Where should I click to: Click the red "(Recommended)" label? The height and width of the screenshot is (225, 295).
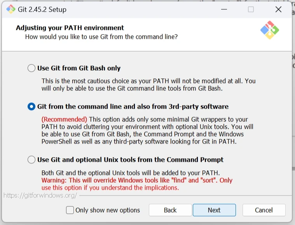coord(65,119)
